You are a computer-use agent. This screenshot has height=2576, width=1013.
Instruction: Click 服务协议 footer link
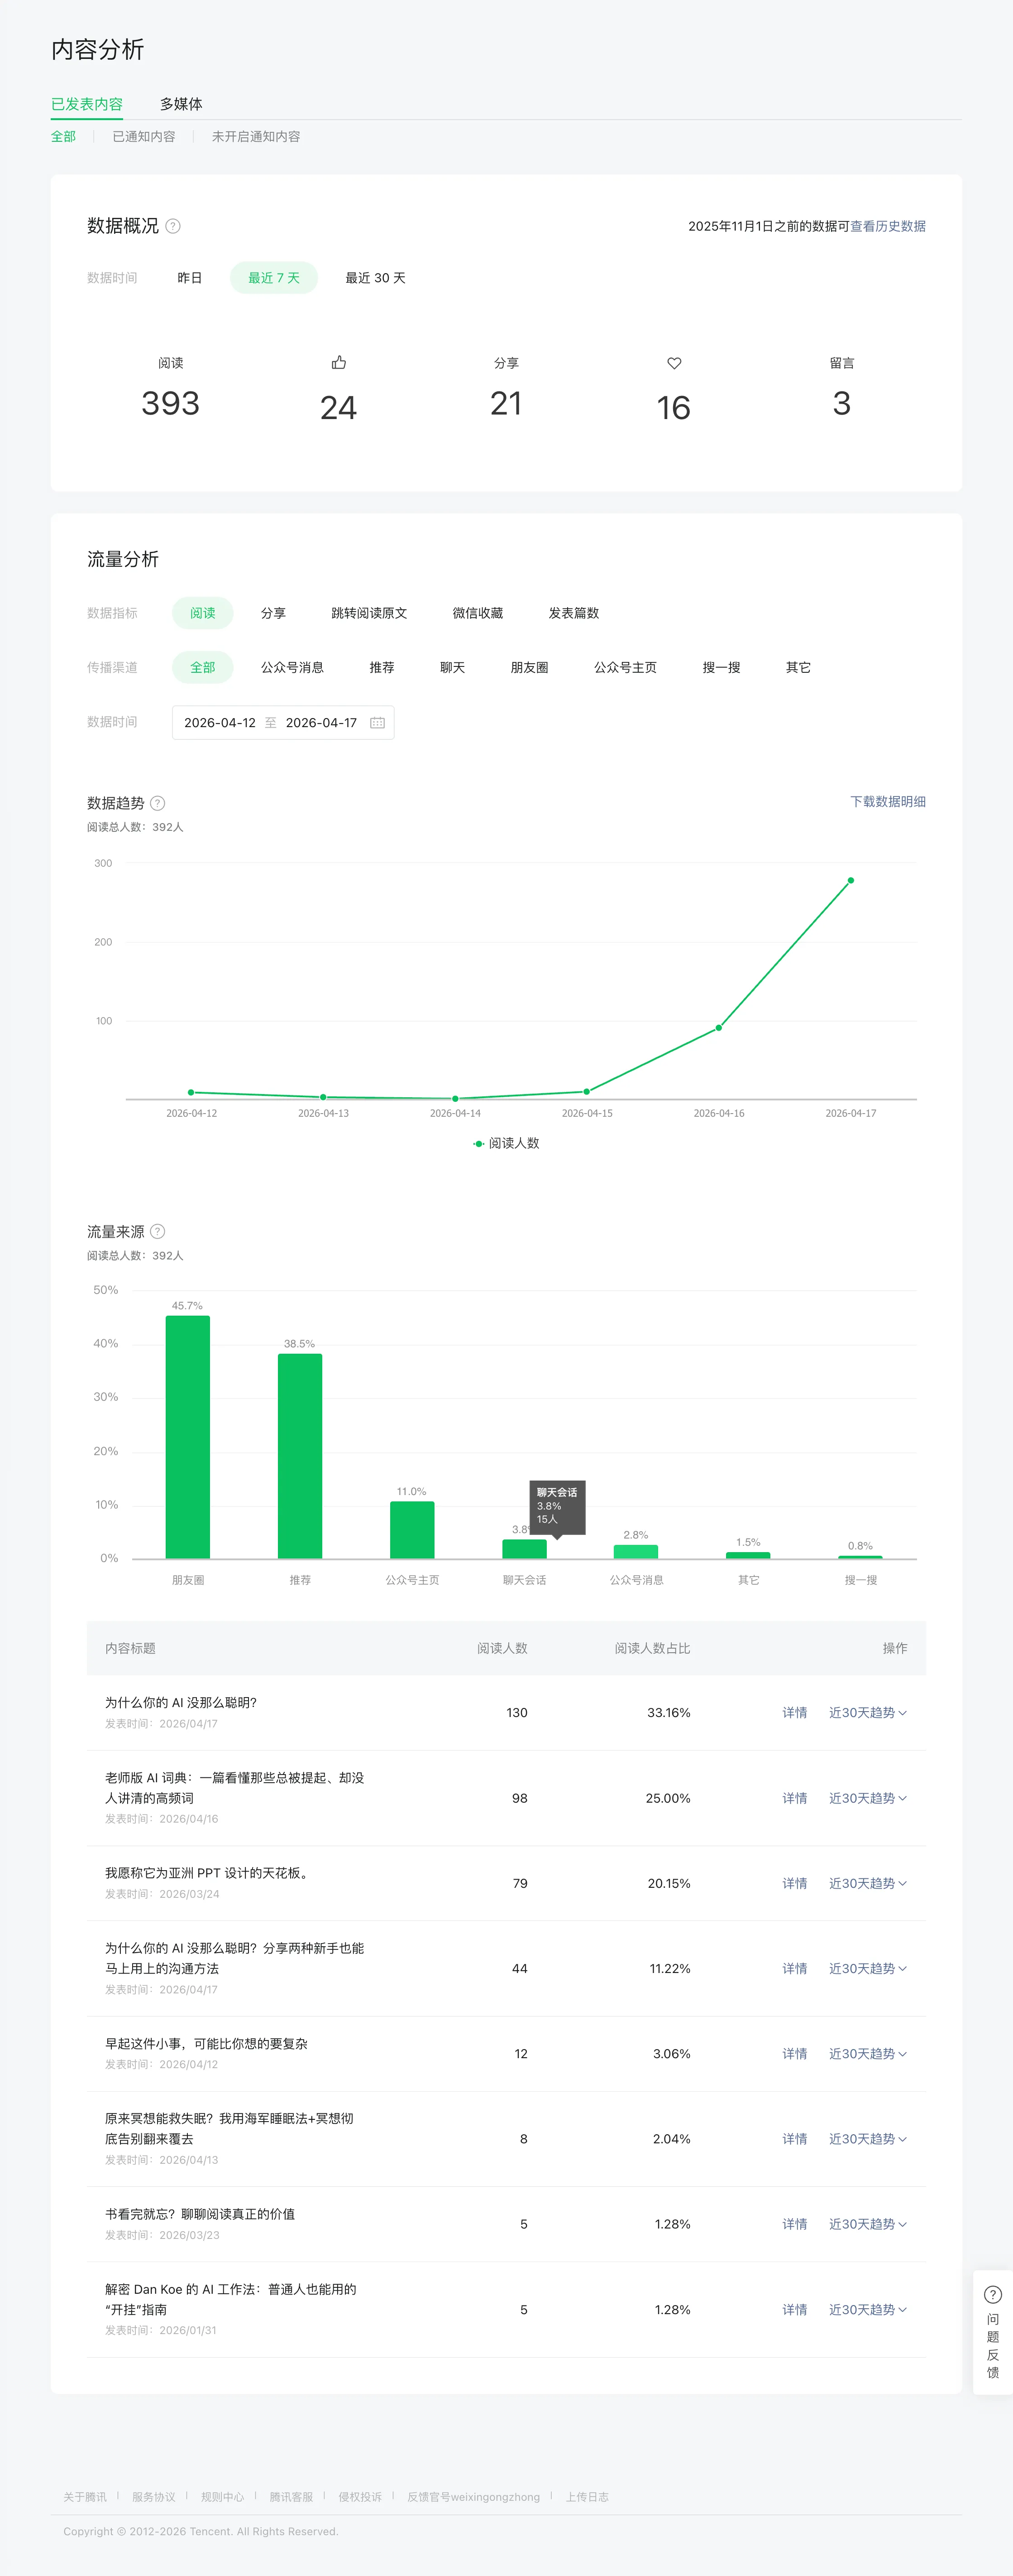(x=154, y=2497)
